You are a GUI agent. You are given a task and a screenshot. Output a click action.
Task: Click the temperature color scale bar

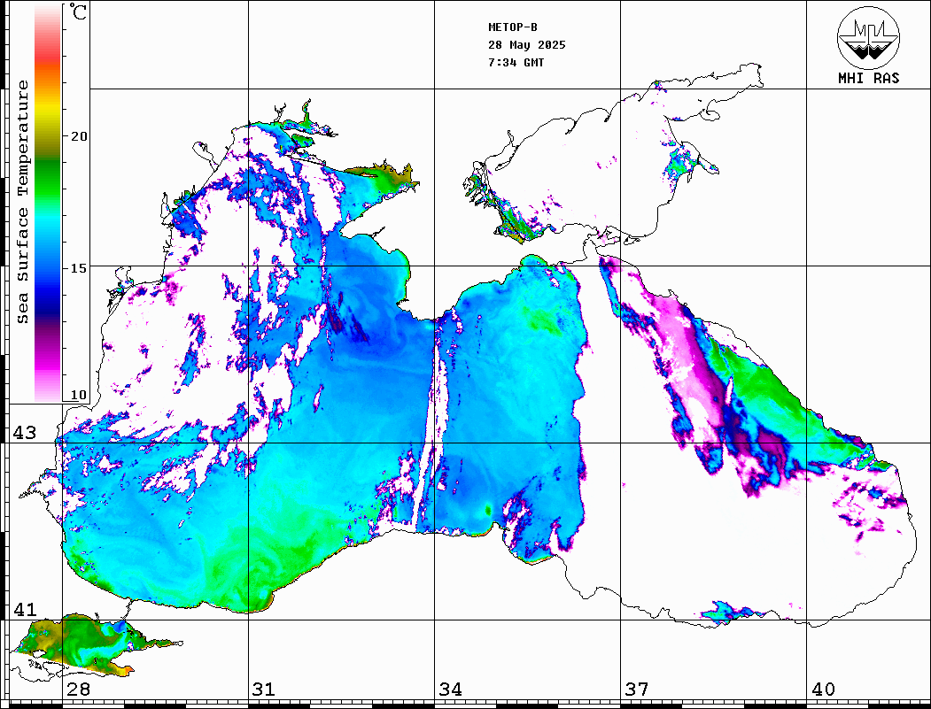(48, 203)
